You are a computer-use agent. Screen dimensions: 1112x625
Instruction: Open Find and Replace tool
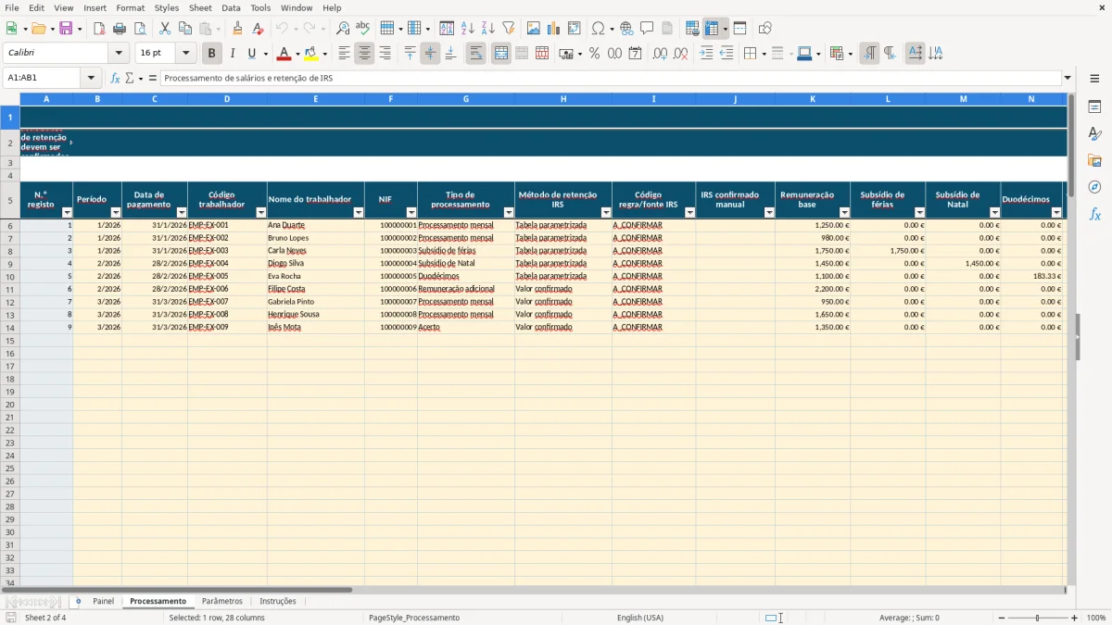343,29
